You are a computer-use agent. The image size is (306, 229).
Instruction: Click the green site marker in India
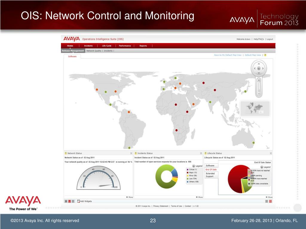[210, 102]
